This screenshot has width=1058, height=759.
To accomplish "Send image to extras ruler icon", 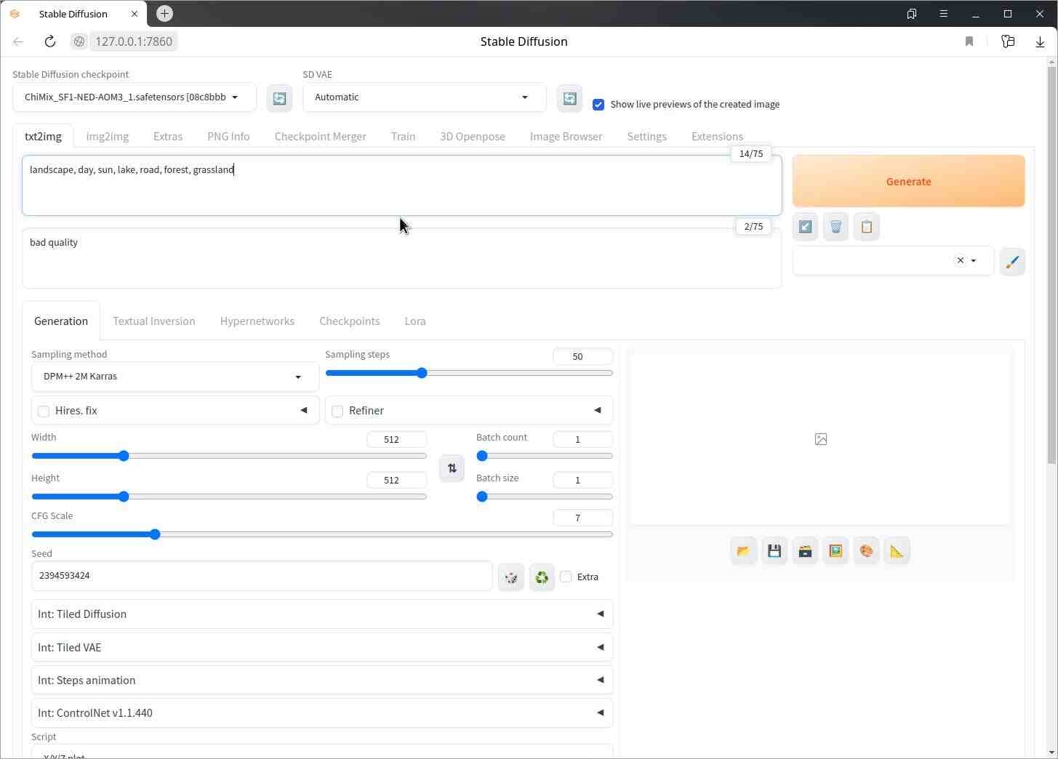I will coord(897,551).
